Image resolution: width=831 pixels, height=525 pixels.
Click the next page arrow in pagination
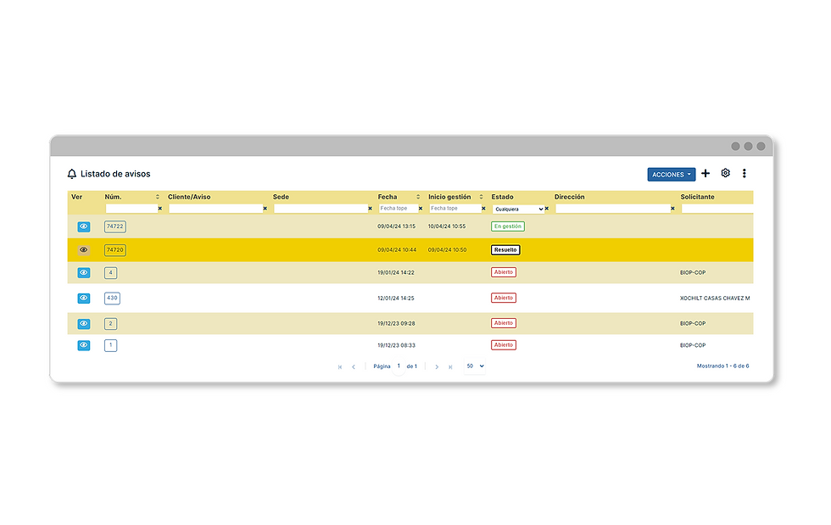point(437,366)
